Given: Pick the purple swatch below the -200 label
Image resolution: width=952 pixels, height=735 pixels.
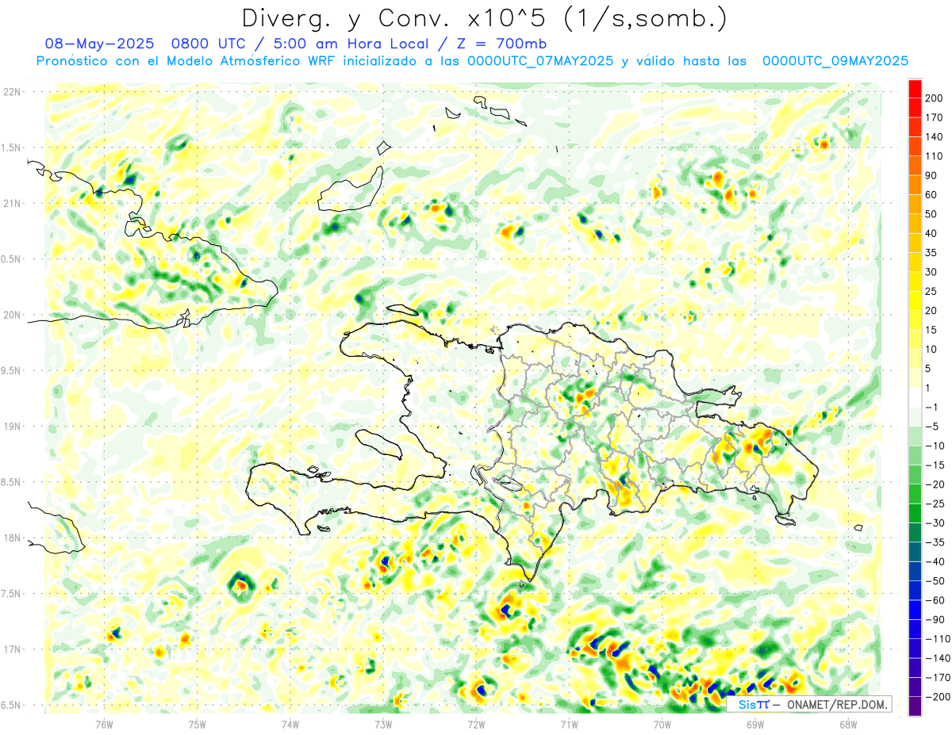Looking at the screenshot, I should coord(915,706).
